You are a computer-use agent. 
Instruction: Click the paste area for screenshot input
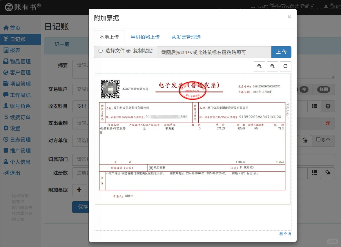[213, 52]
